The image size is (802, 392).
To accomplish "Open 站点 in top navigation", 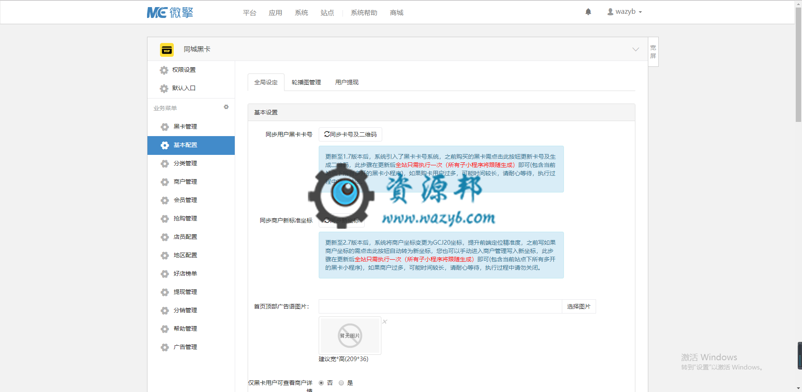I will (x=327, y=13).
